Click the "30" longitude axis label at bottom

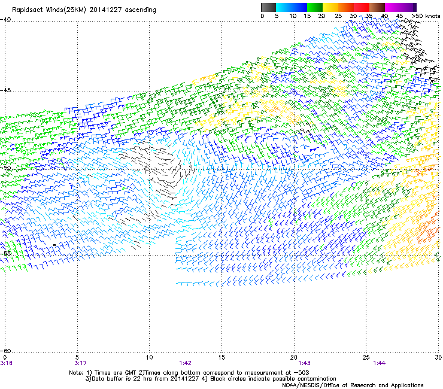pyautogui.click(x=438, y=357)
